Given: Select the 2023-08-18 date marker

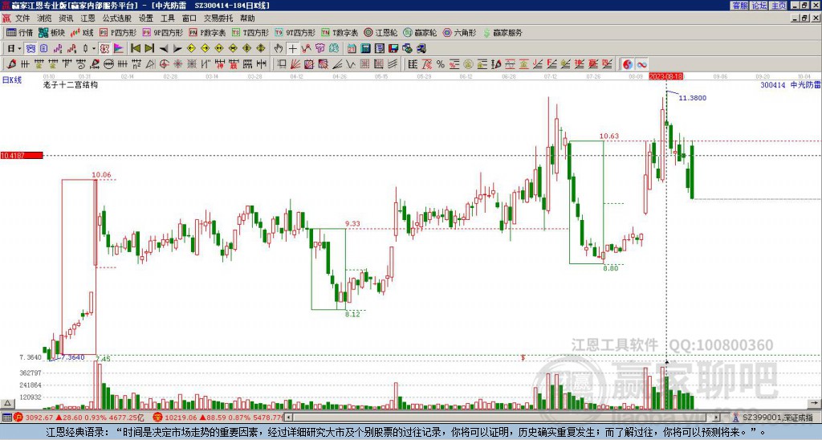Looking at the screenshot, I should (665, 76).
